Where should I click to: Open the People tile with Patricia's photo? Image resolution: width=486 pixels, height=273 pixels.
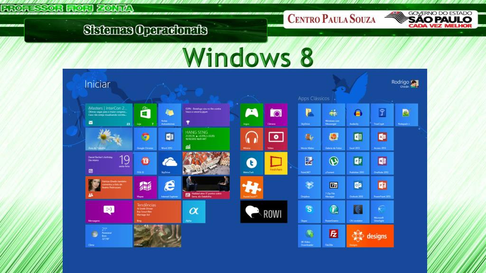point(109,188)
